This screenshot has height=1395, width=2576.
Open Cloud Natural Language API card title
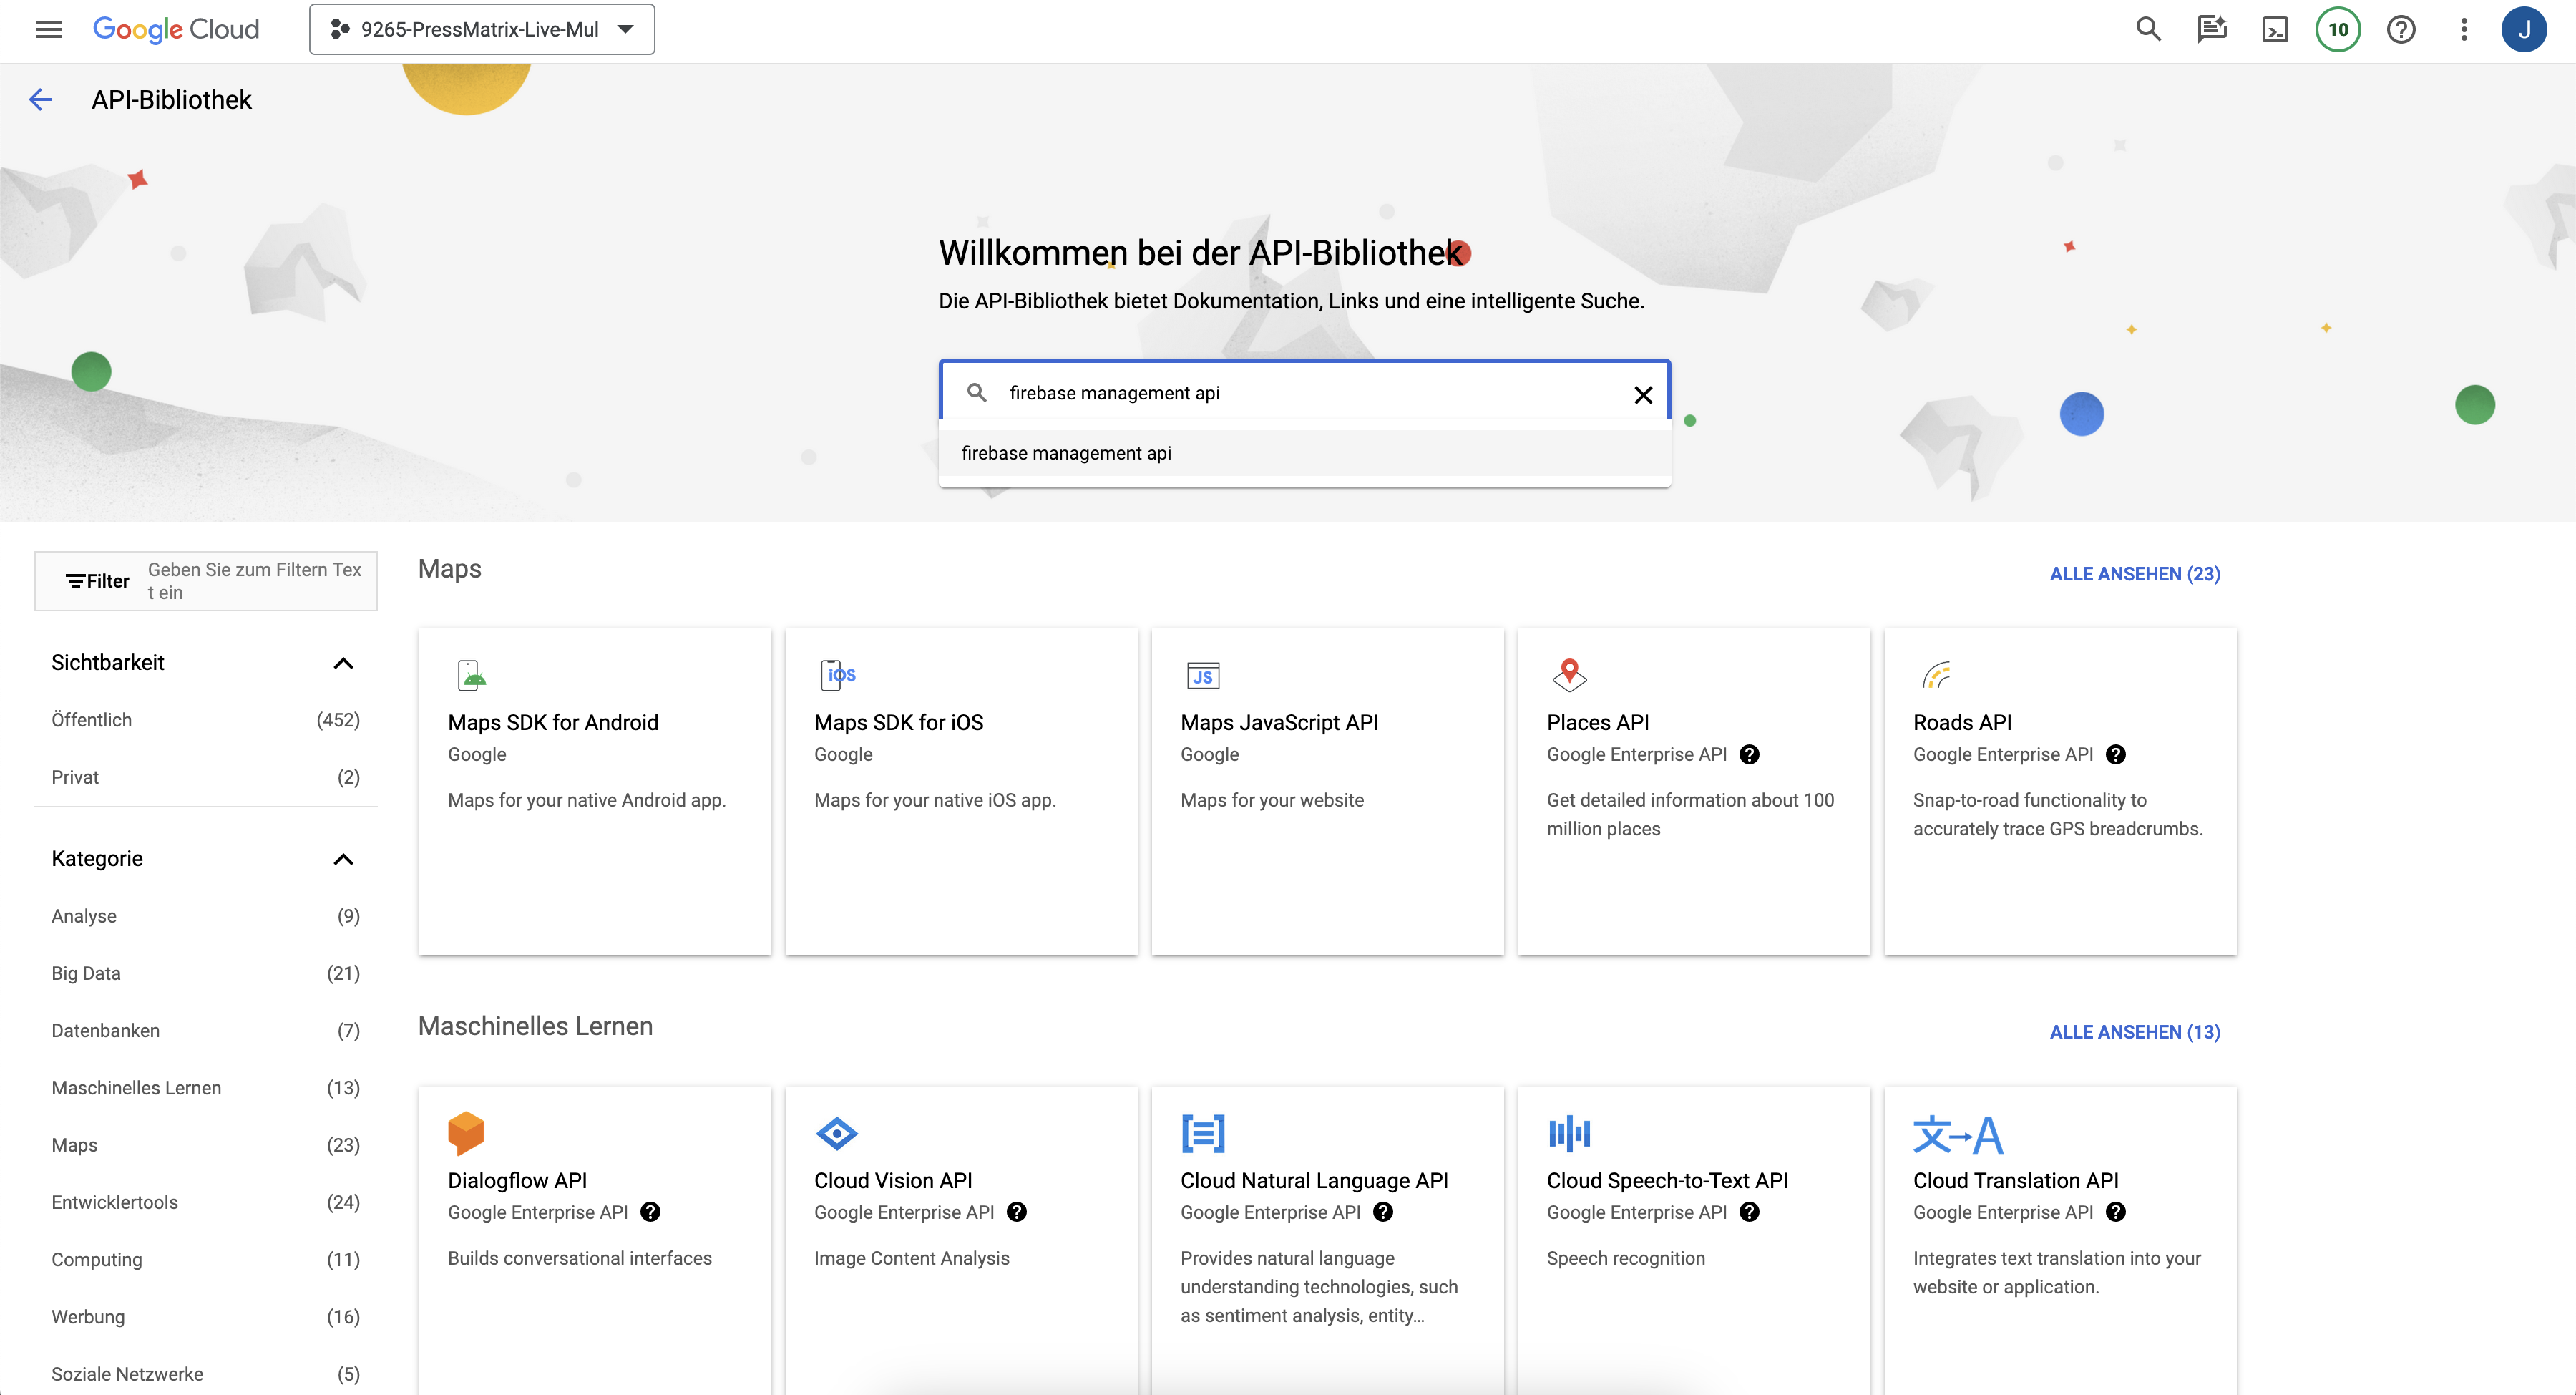[1314, 1180]
